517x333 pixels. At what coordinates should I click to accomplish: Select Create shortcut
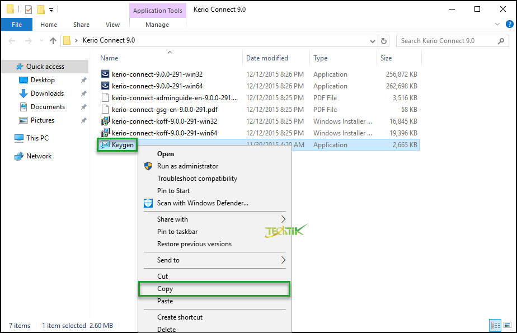(x=214, y=317)
